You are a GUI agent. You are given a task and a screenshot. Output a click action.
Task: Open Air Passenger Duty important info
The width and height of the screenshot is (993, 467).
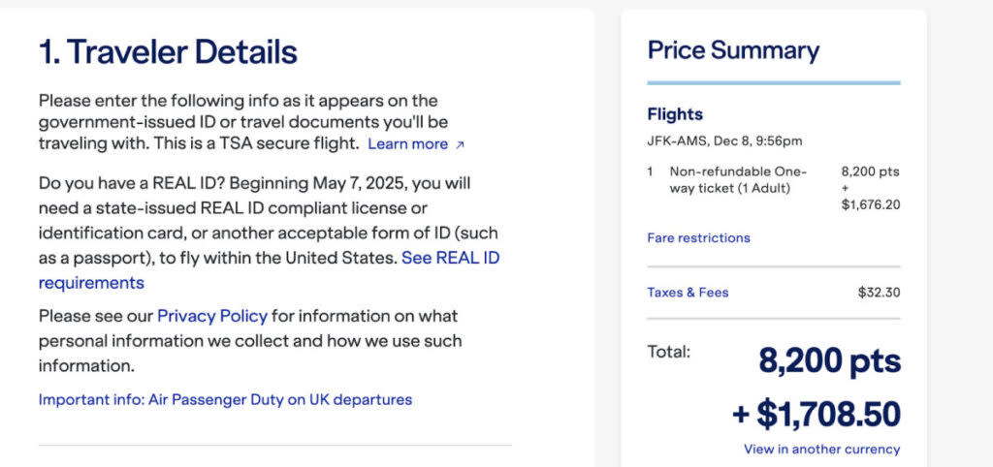225,399
